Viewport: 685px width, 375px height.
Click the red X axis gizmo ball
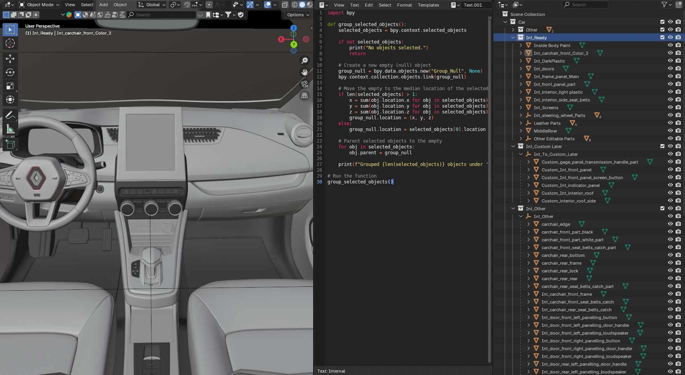281,39
